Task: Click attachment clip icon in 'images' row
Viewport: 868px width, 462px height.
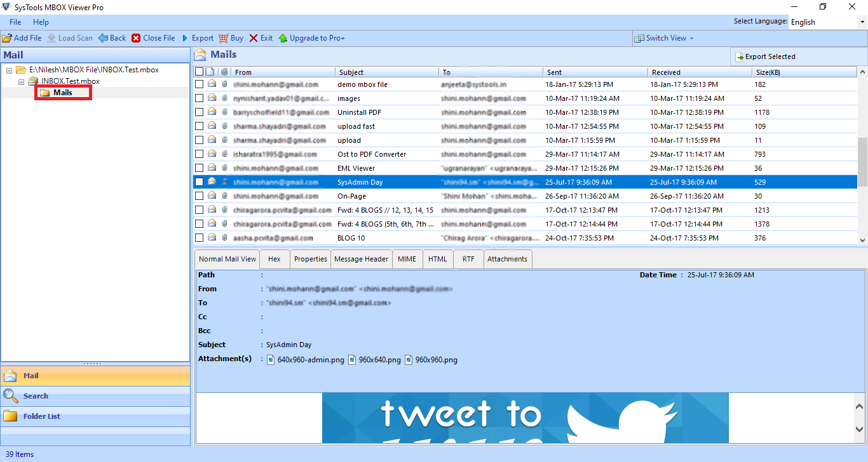Action: pos(224,98)
